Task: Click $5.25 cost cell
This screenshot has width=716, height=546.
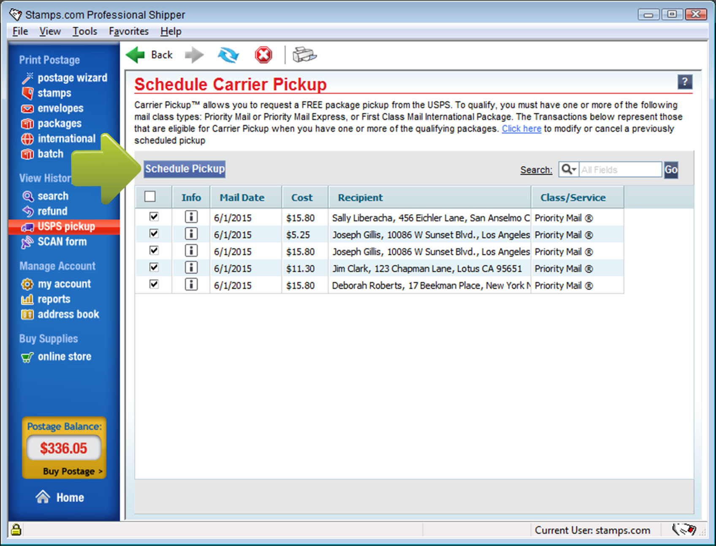Action: [305, 235]
